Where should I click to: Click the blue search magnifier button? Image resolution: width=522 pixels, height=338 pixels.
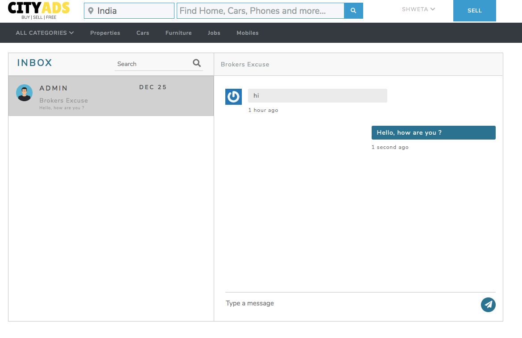(353, 11)
